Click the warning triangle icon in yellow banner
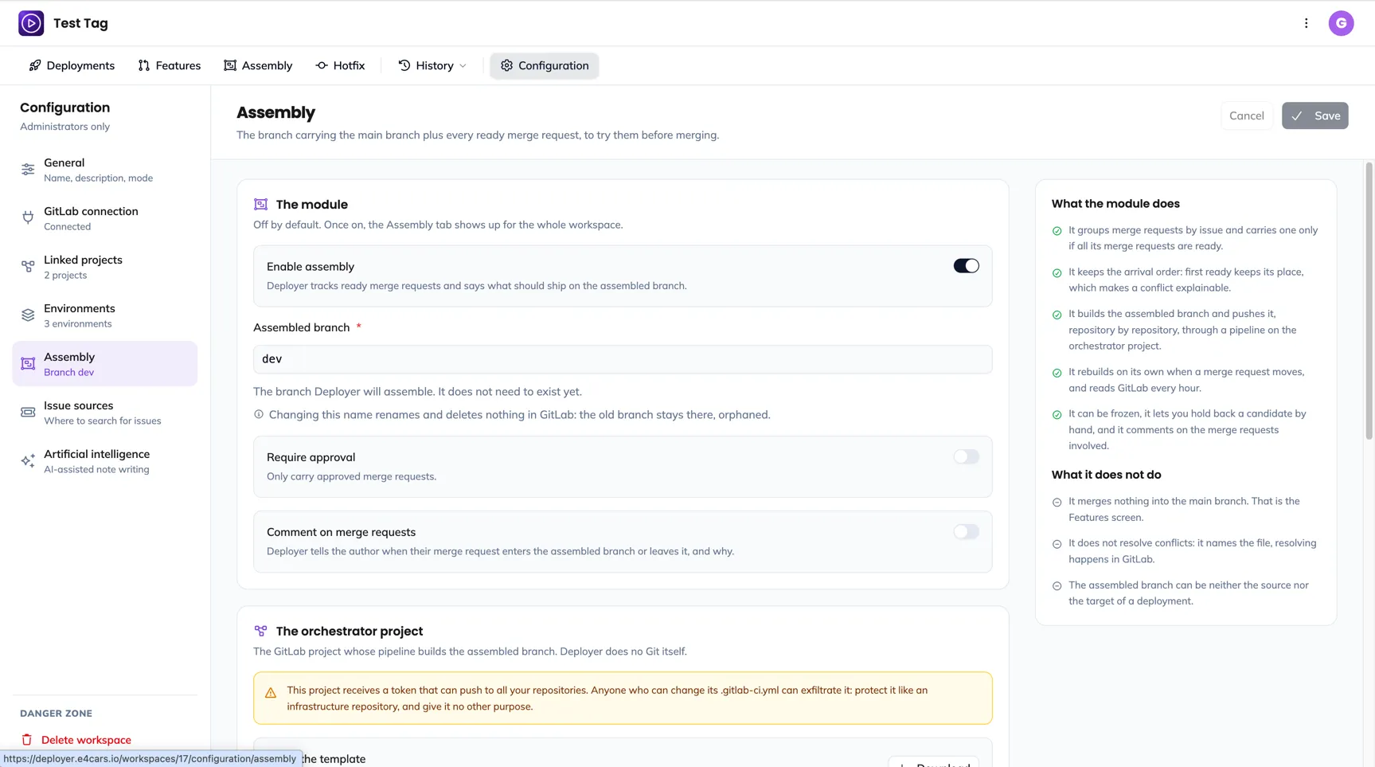 point(271,693)
